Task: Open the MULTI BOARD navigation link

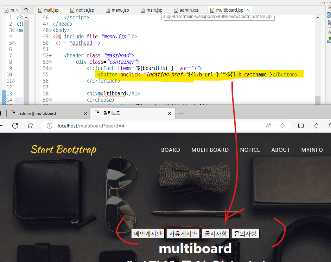Action: click(210, 150)
